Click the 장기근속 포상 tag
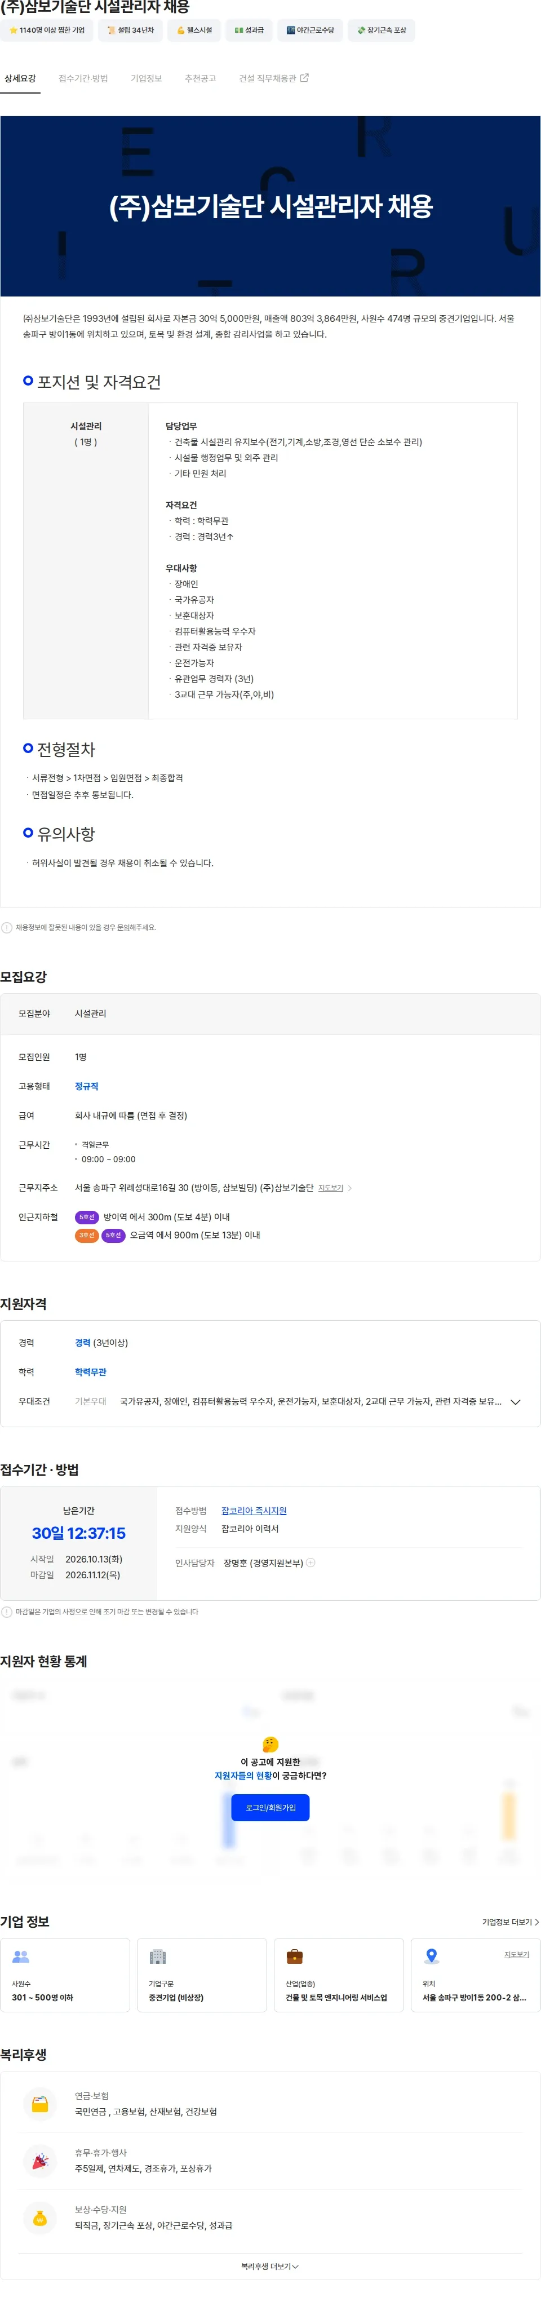Viewport: 541px width, 2306px height. 382,30
